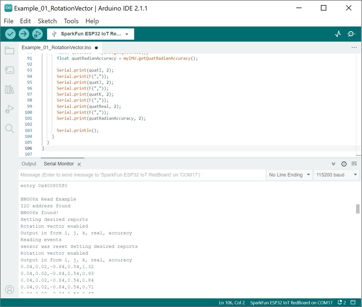Toggle bottom panel icon in status bar
This screenshot has width=362, height=307.
point(353,302)
